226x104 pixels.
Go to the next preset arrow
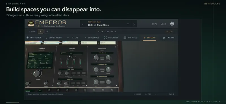[134, 24]
